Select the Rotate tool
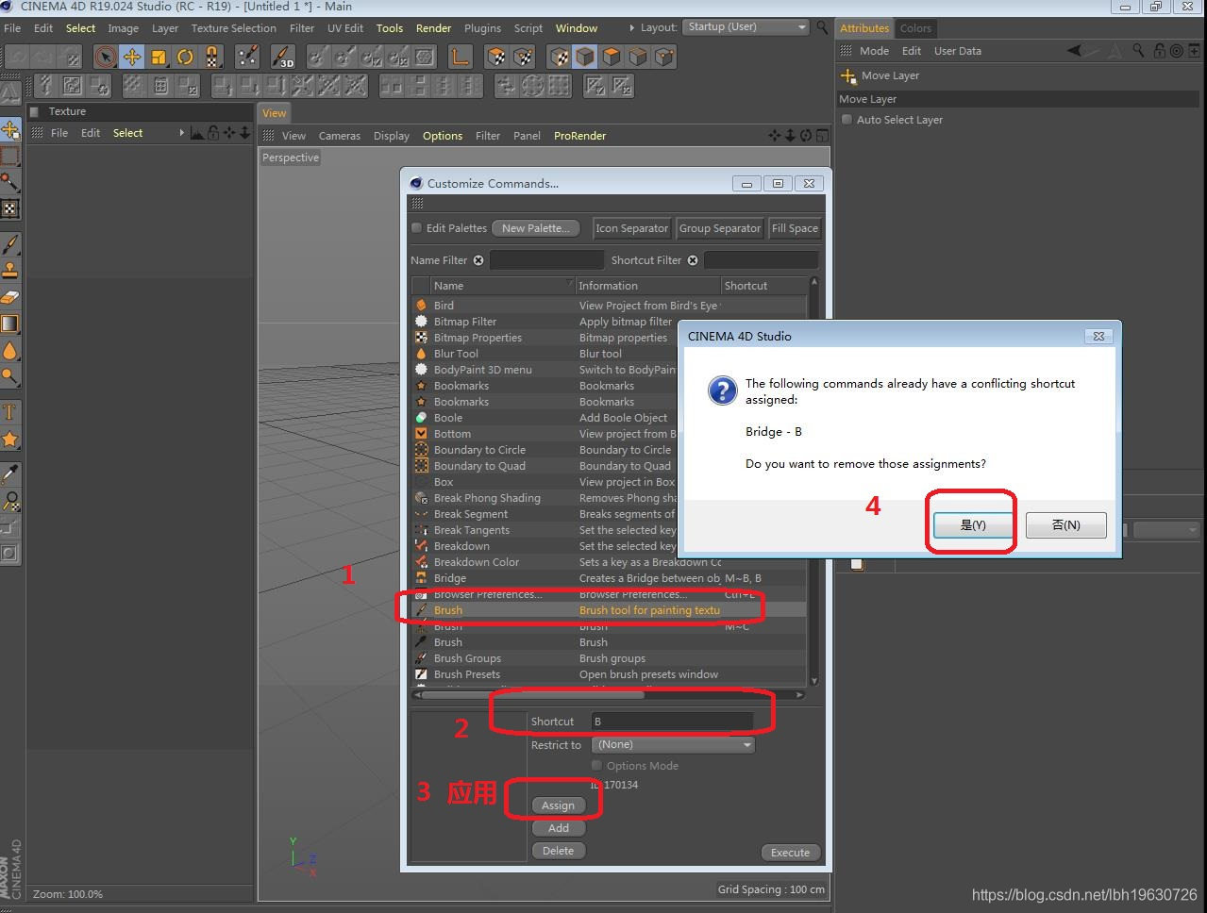 (185, 58)
